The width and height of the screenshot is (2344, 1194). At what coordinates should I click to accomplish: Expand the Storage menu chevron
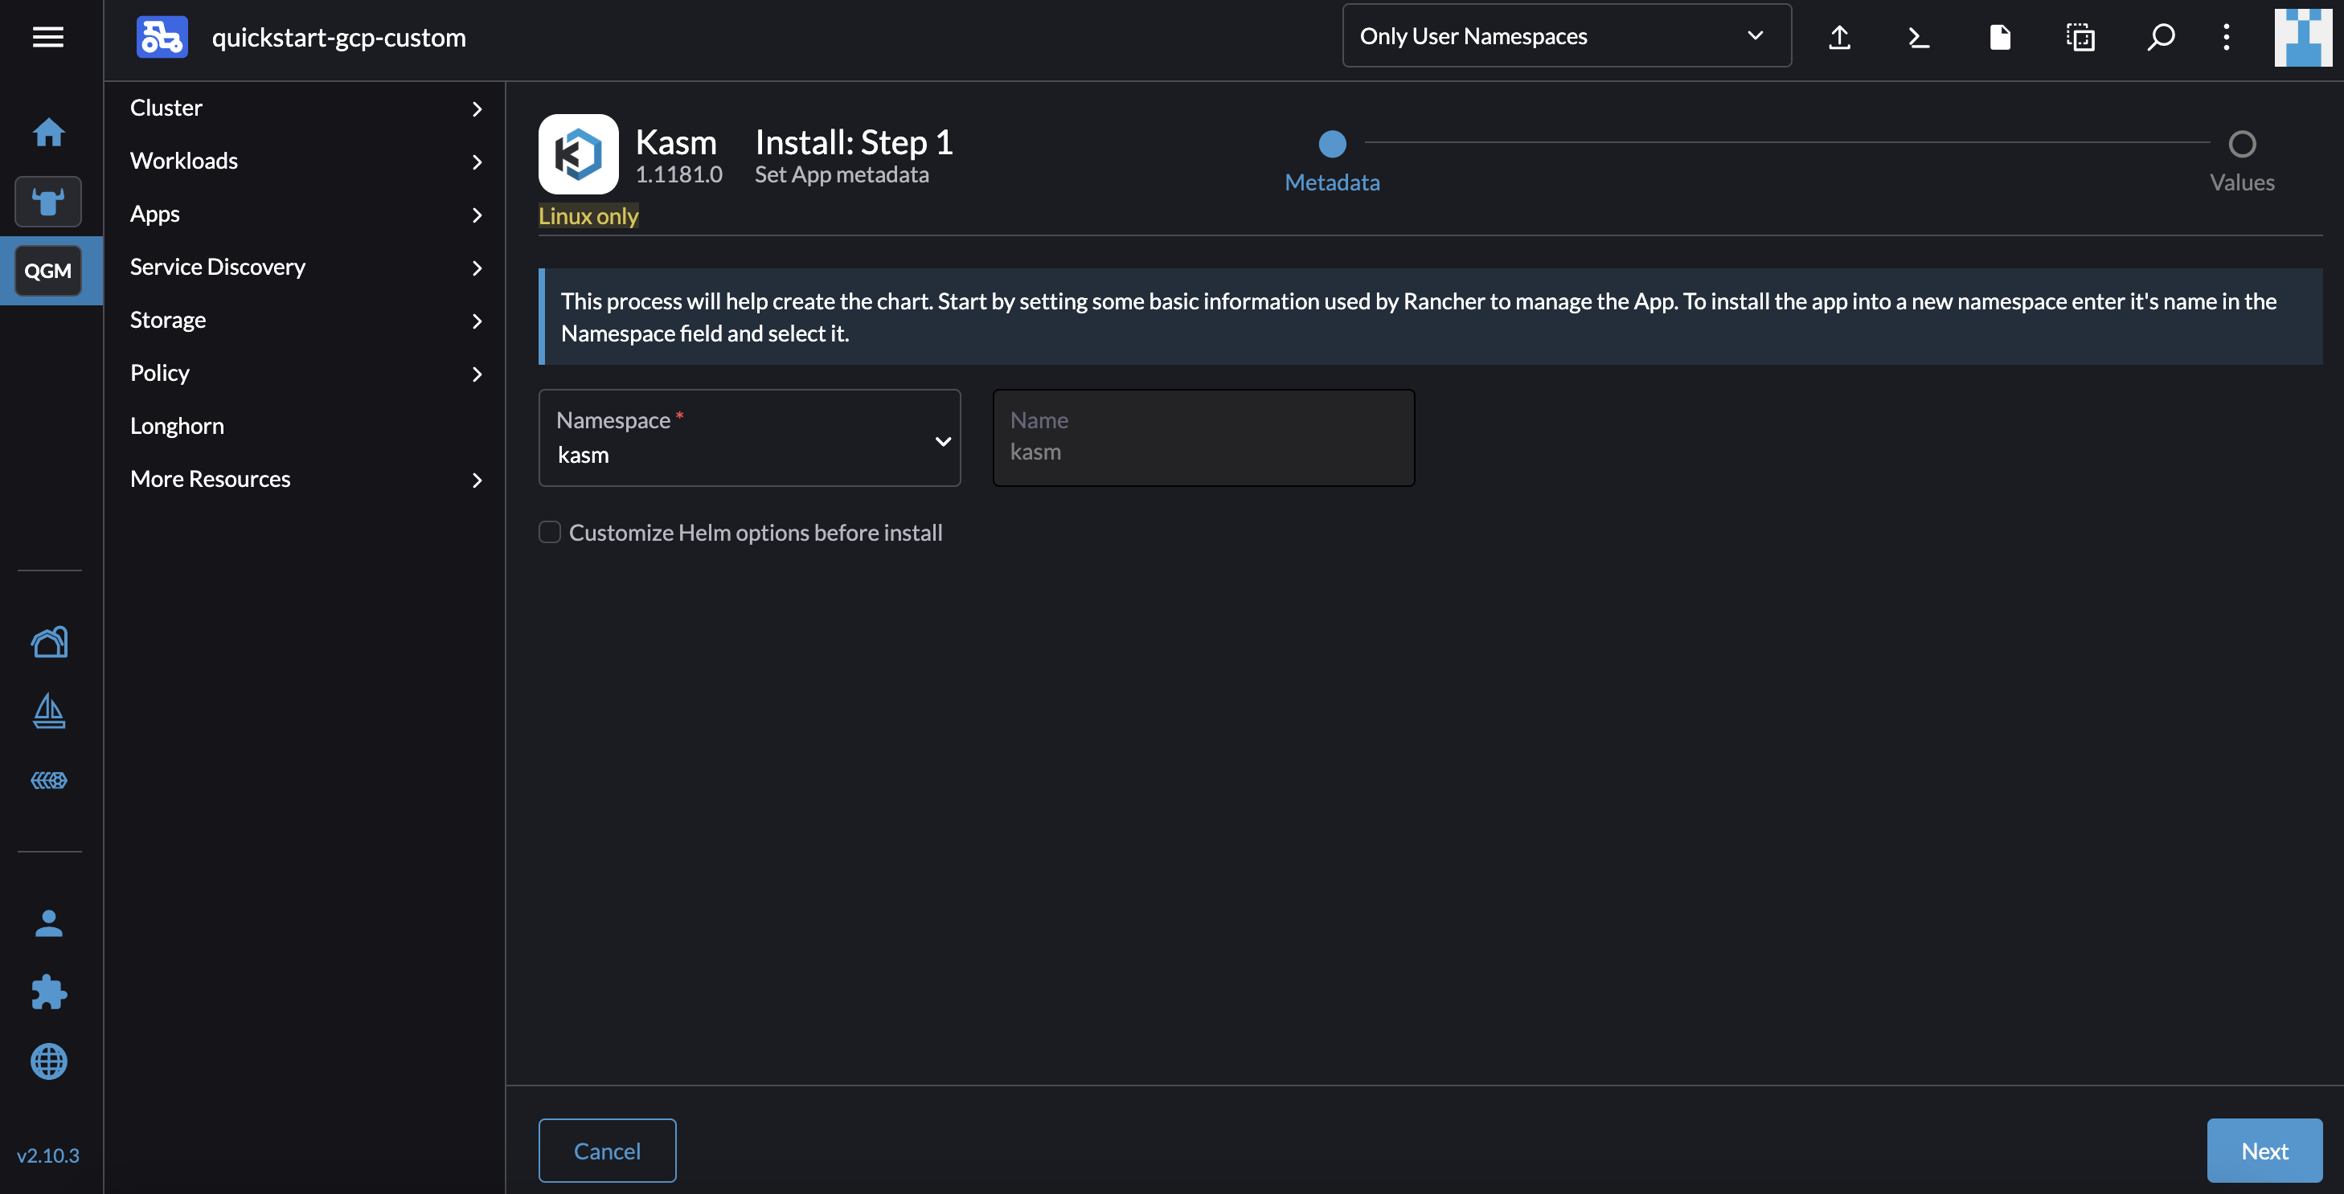tap(477, 321)
